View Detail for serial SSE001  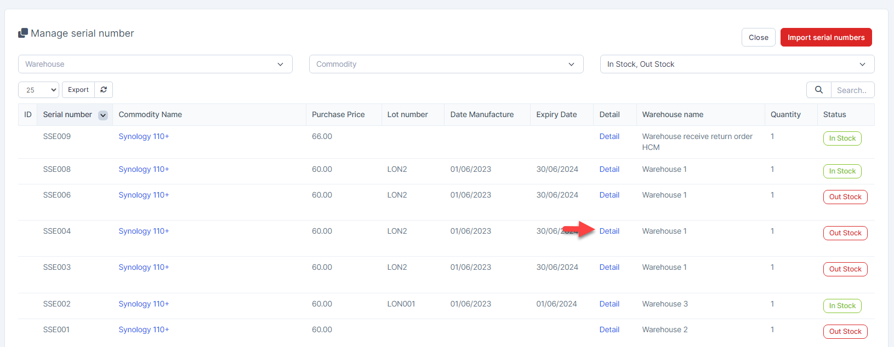point(609,329)
